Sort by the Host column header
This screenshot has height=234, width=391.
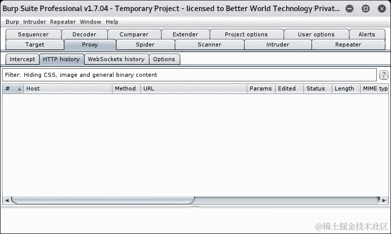point(68,88)
